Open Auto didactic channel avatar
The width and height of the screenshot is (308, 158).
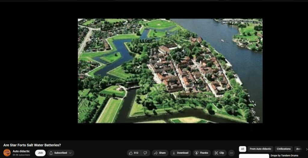[7, 153]
